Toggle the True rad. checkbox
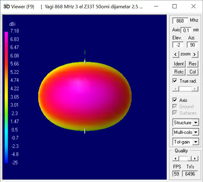The height and width of the screenshot is (182, 203). pyautogui.click(x=174, y=81)
